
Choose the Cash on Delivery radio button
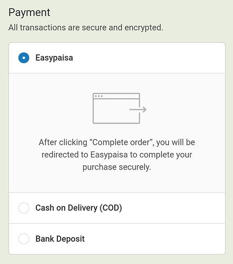pos(24,208)
